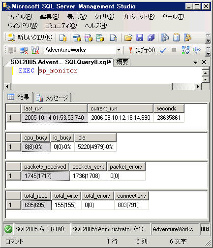Image resolution: width=213 pixels, height=248 pixels.
Task: Click the Open File folder icon
Action: pyautogui.click(x=128, y=37)
